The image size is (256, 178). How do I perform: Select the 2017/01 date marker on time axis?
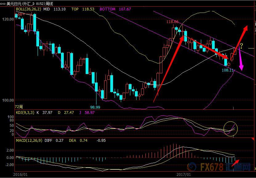click(184, 175)
